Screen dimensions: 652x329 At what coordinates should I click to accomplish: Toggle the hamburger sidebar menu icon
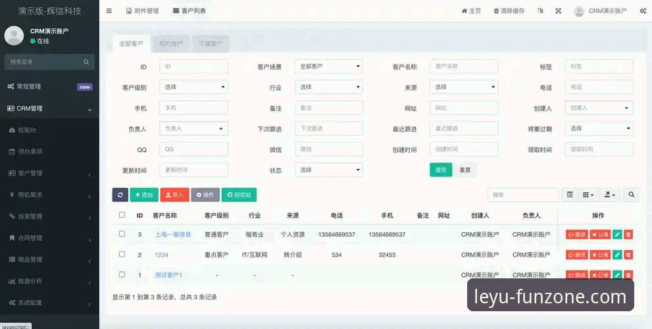[x=109, y=11]
